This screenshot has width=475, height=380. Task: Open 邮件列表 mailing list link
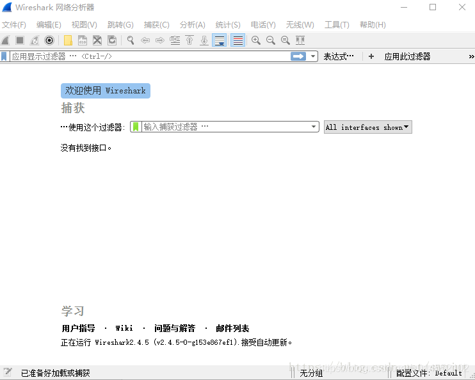[232, 328]
